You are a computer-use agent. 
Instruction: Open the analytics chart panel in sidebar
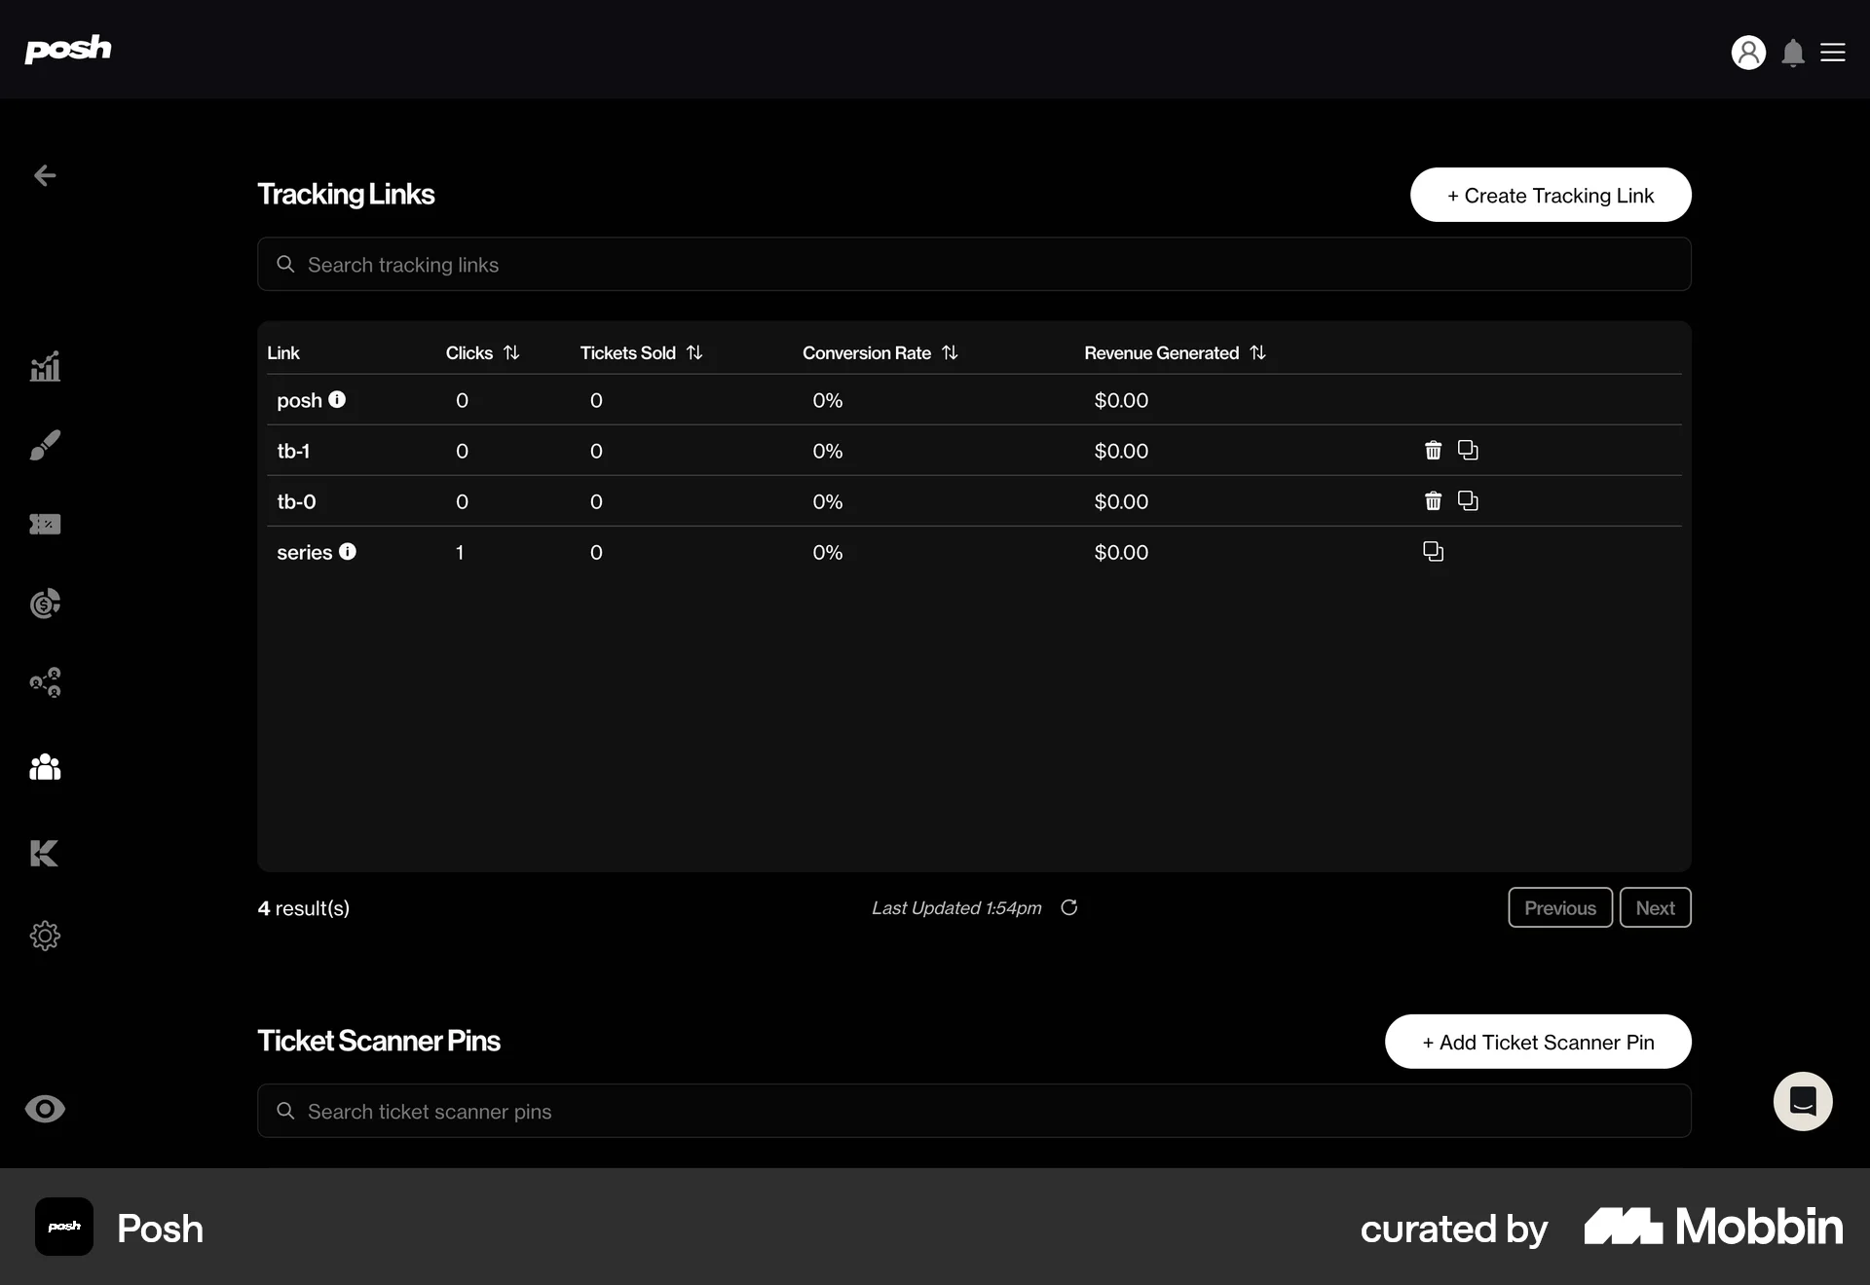[45, 366]
